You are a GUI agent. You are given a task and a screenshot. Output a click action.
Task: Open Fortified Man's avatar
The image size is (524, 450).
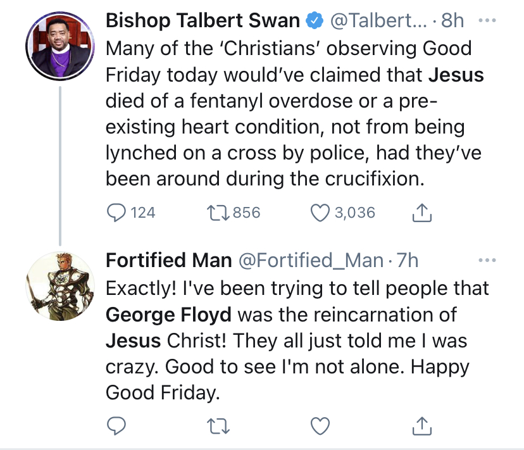click(60, 286)
